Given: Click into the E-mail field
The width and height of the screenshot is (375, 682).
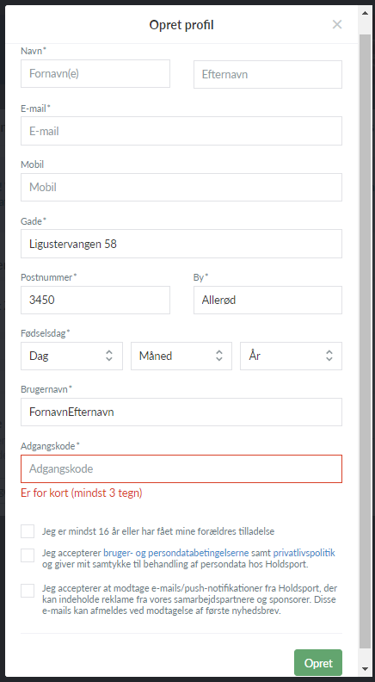Looking at the screenshot, I should [181, 131].
